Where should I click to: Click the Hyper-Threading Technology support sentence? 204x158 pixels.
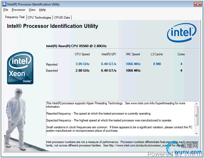click(x=116, y=105)
